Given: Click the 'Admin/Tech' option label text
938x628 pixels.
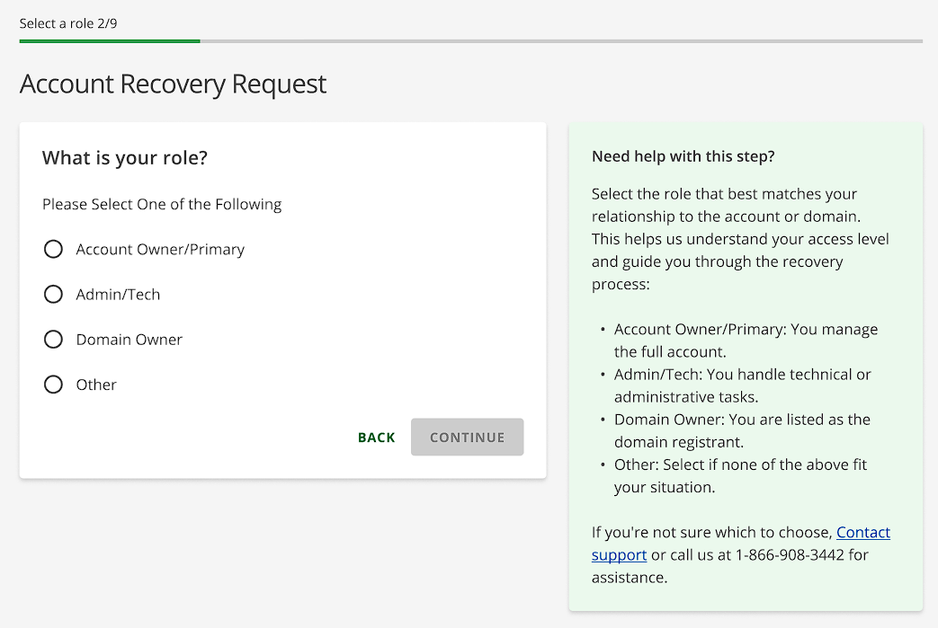Looking at the screenshot, I should (118, 295).
